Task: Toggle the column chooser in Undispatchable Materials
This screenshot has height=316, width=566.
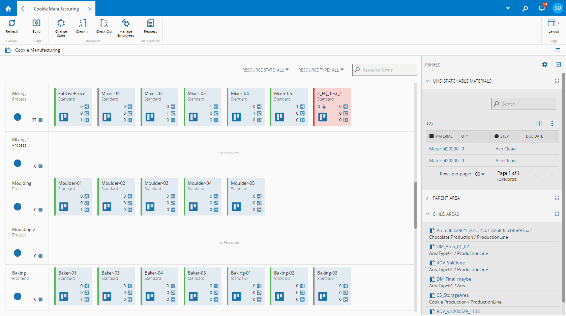Action: coord(539,123)
